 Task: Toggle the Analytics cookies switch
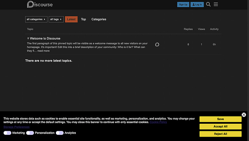tap(60, 133)
